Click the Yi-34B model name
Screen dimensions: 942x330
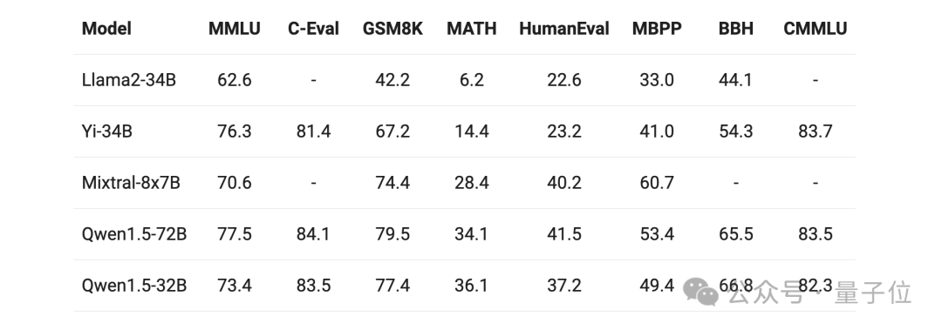(x=107, y=131)
